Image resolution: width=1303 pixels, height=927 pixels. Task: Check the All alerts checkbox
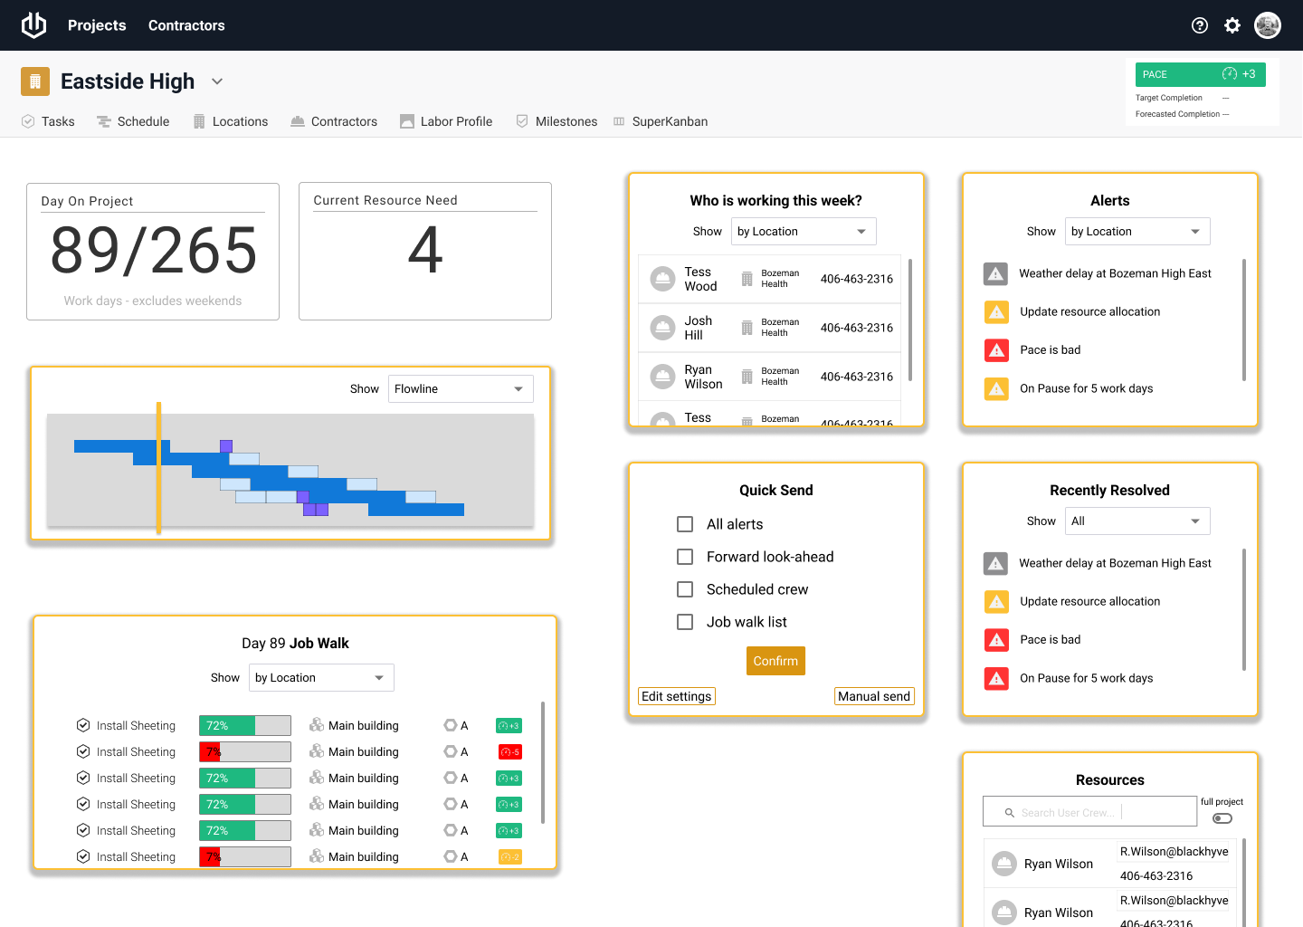[x=685, y=524]
